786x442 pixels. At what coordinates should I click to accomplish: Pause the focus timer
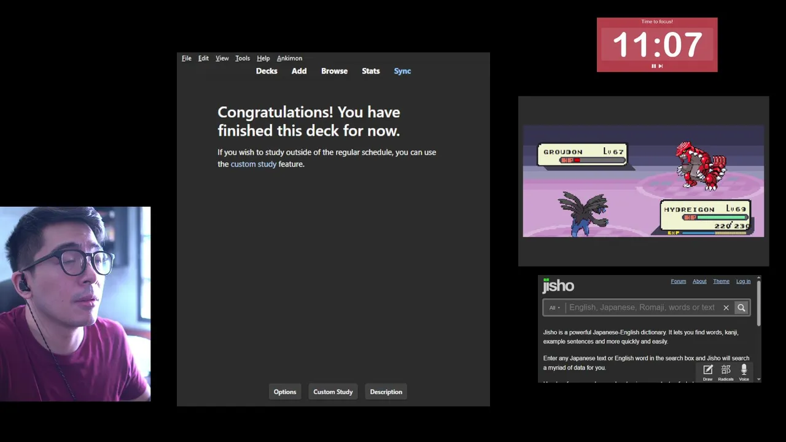click(653, 66)
